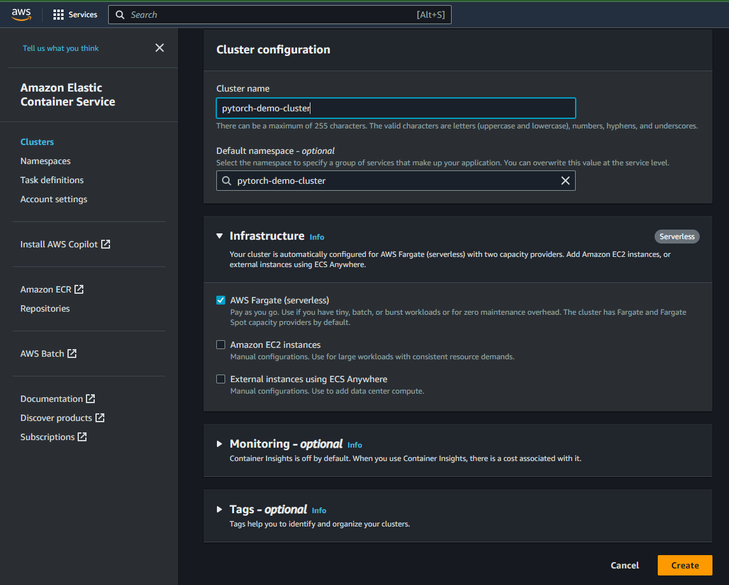
Task: Click 'Amazon Elastic Container Service' sidebar title
Action: [68, 95]
